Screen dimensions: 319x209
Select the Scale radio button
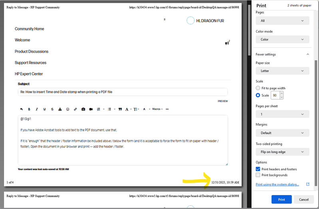click(258, 95)
